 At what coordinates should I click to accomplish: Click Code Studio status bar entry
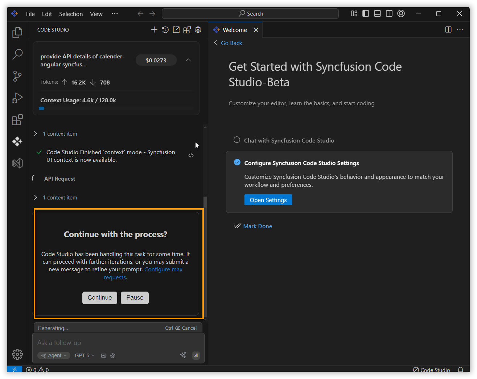point(431,370)
